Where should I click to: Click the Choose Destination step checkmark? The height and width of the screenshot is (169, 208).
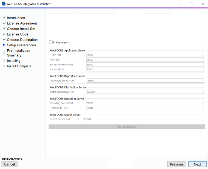pyautogui.click(x=4, y=39)
